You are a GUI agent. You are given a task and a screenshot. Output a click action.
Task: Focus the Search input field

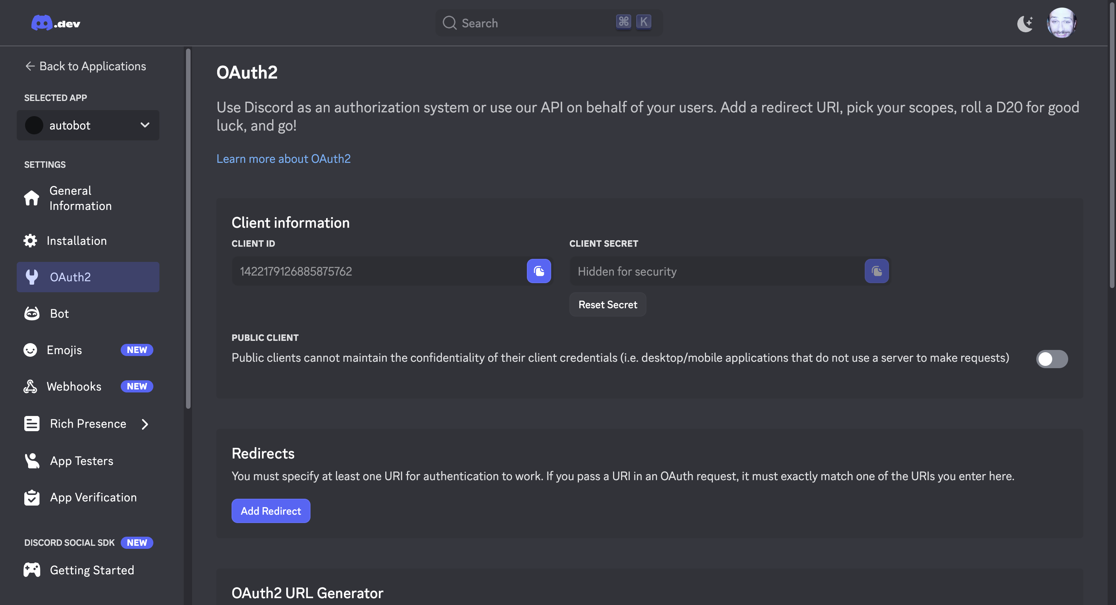(x=549, y=23)
